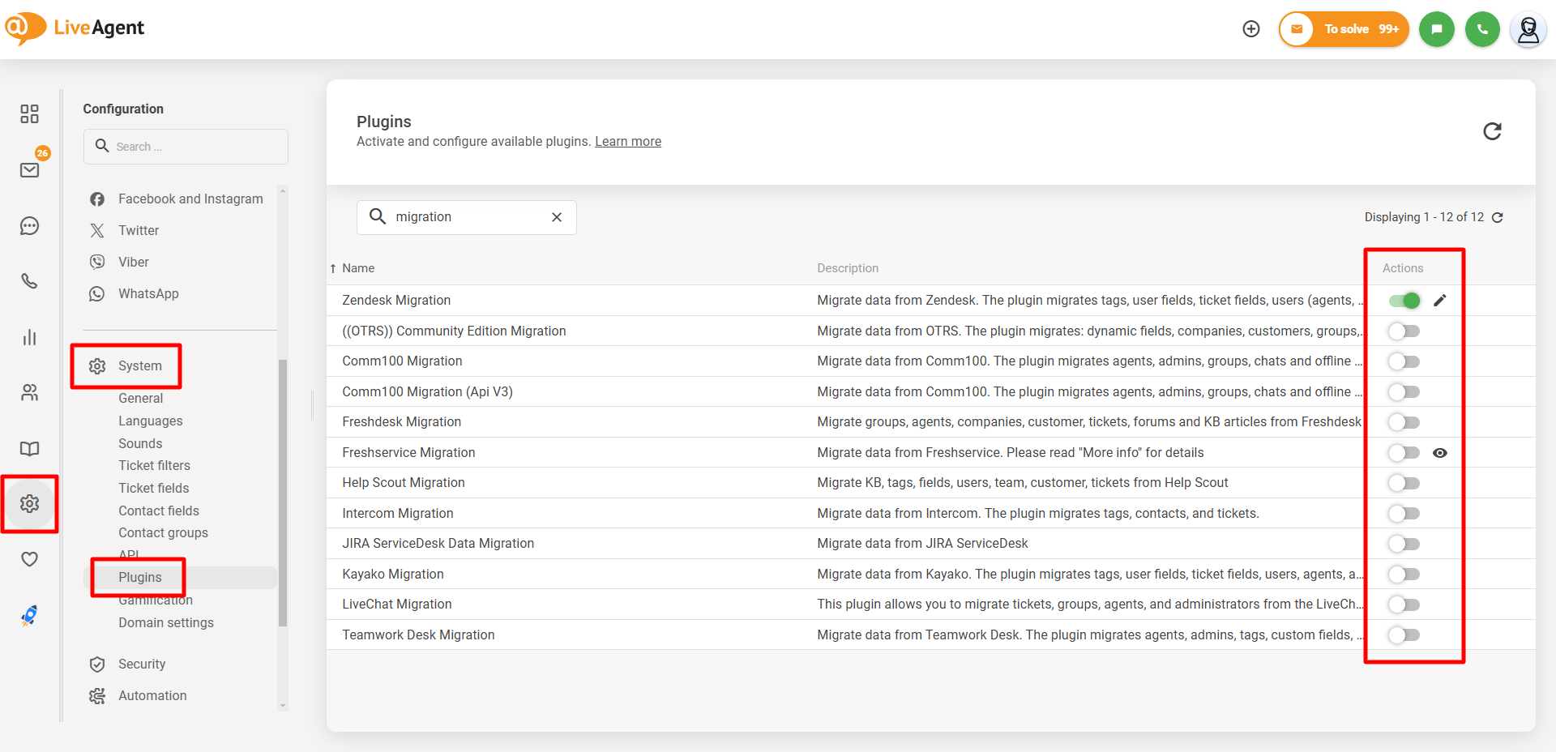This screenshot has height=752, width=1556.
Task: Open the Calls phone icon in sidebar
Action: (x=30, y=281)
